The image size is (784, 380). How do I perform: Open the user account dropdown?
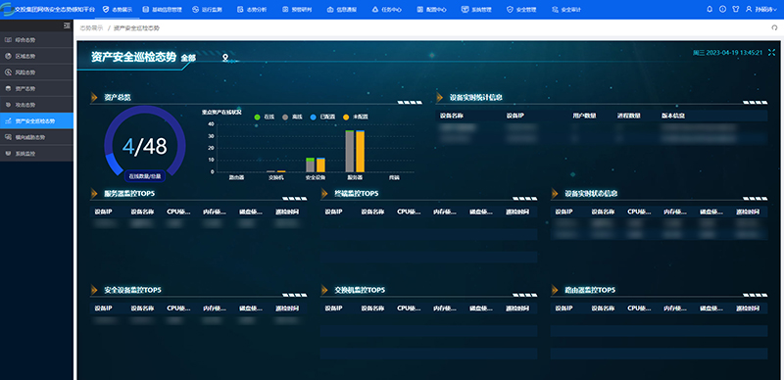pyautogui.click(x=761, y=9)
